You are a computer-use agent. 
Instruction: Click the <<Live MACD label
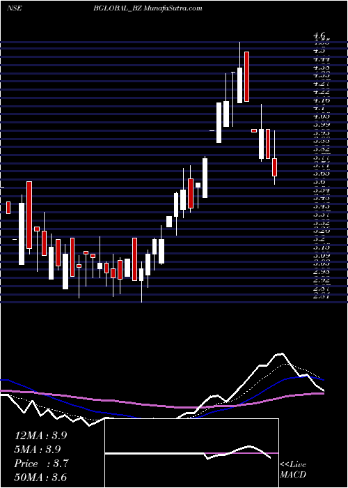293,470
